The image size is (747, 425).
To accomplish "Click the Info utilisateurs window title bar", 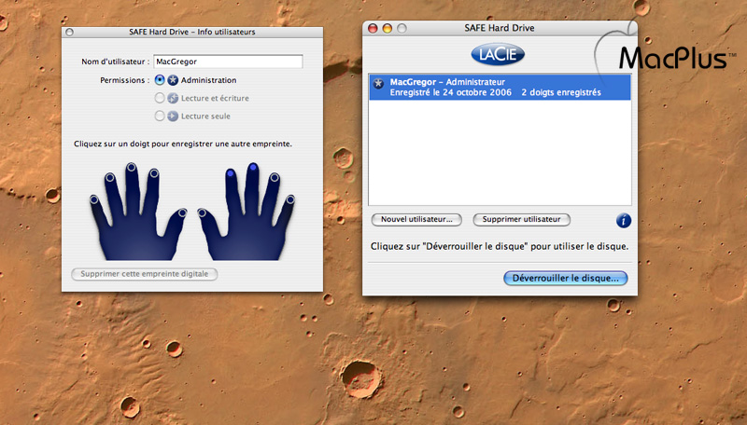I will [x=192, y=32].
